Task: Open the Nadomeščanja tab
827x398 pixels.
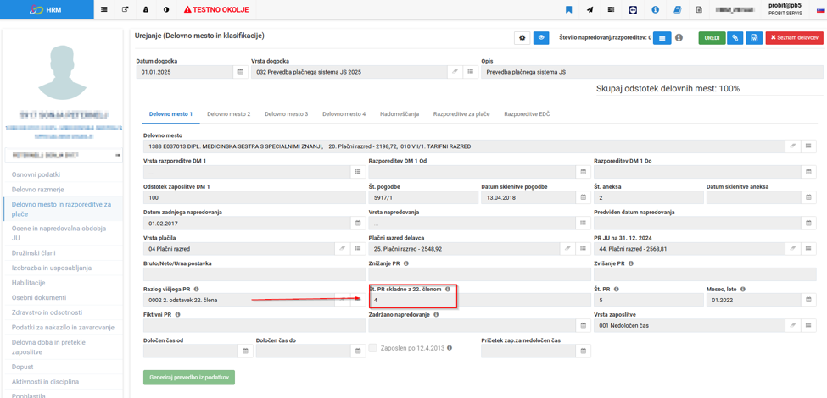Action: [400, 113]
